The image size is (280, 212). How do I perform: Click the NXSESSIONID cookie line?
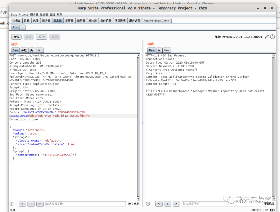[x=50, y=116]
